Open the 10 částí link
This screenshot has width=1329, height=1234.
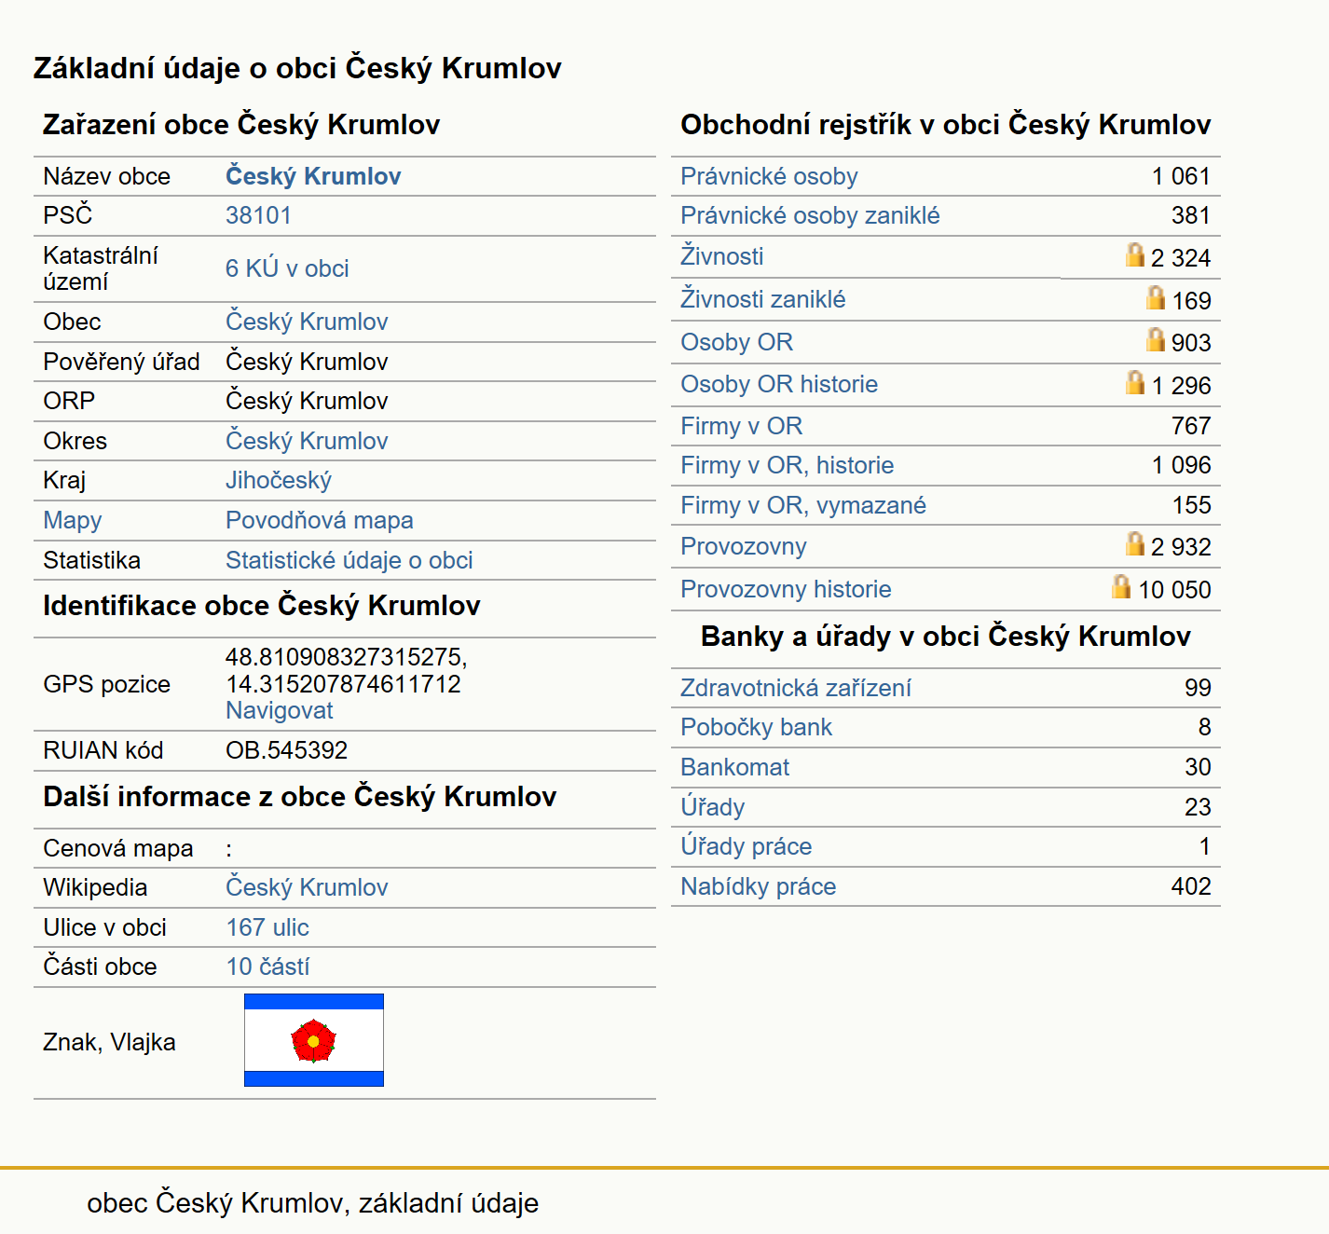267,967
